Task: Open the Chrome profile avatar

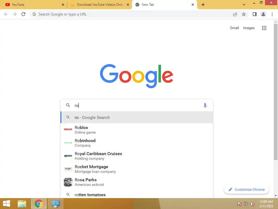Action: tap(263, 14)
